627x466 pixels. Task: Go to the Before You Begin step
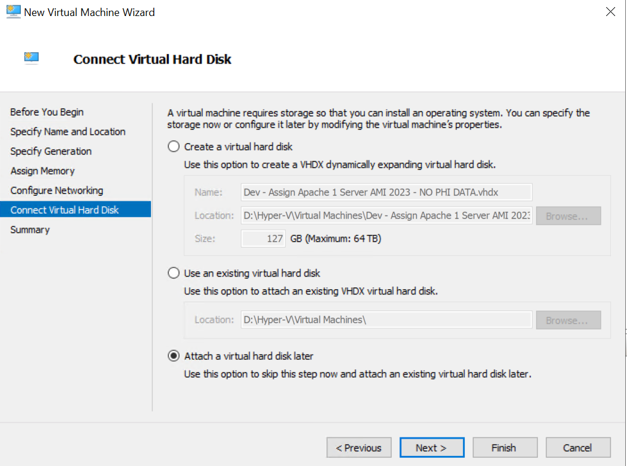pyautogui.click(x=47, y=112)
